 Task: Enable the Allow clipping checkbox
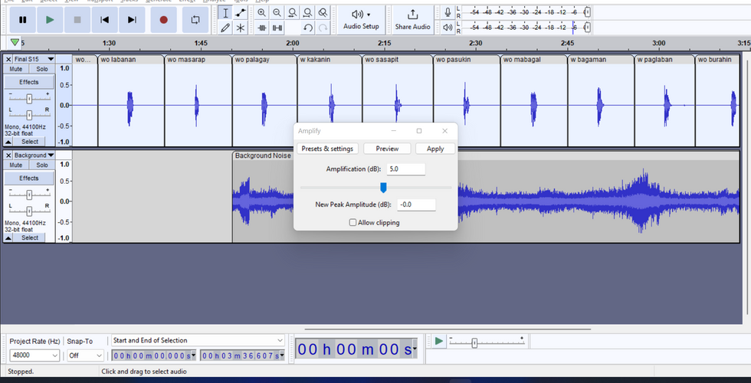(353, 223)
